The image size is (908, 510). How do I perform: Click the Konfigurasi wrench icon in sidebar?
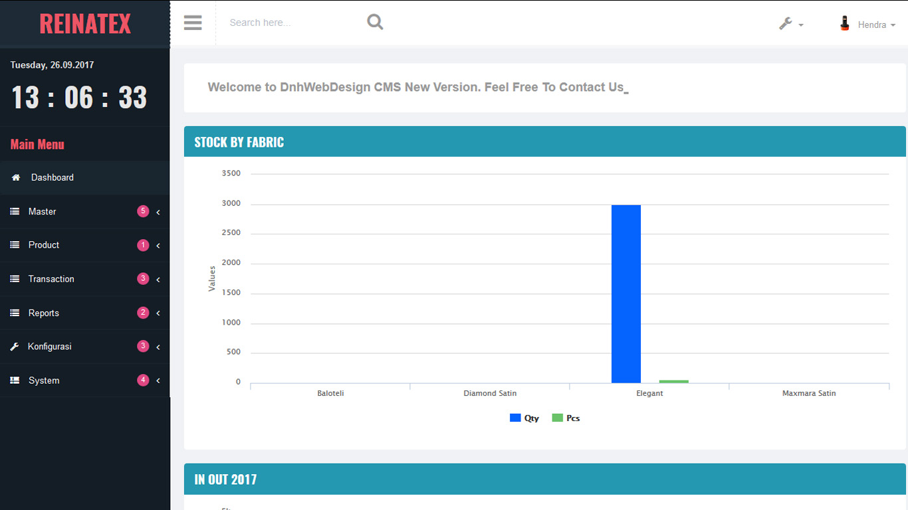click(15, 347)
